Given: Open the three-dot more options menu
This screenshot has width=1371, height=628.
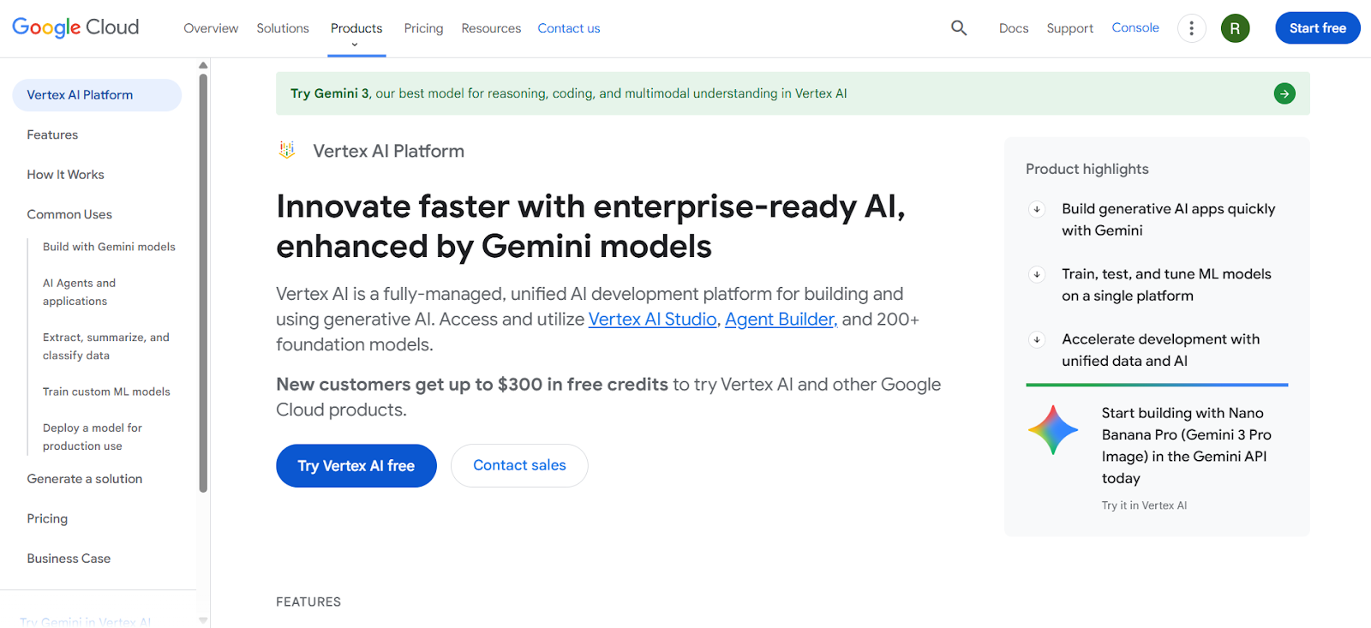Looking at the screenshot, I should (x=1191, y=28).
